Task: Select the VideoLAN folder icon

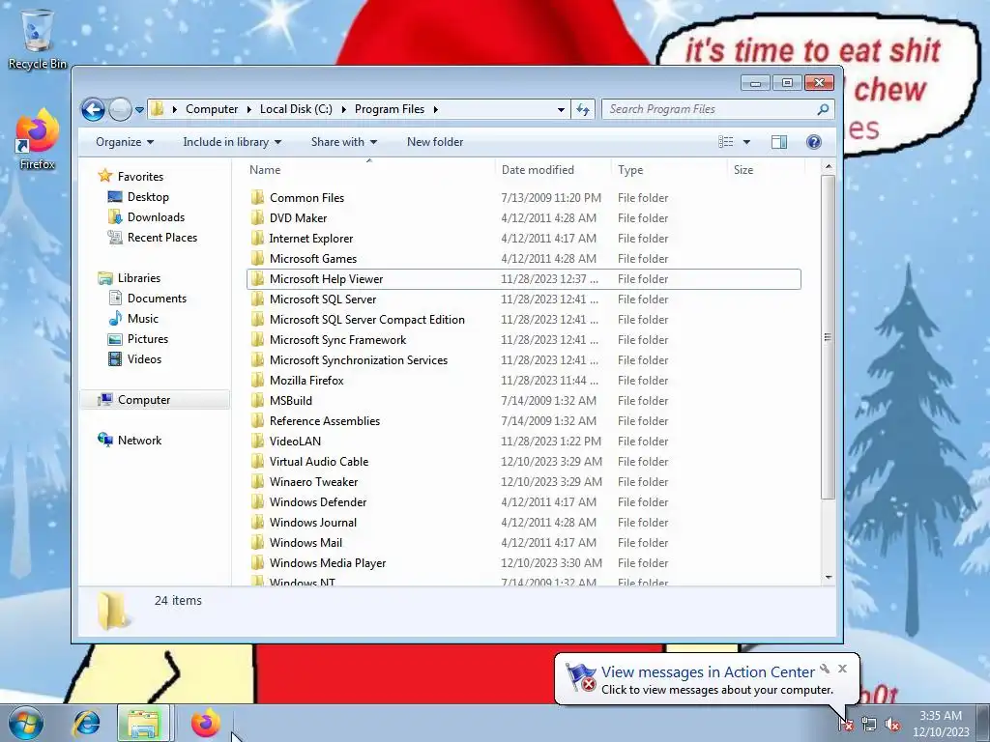Action: point(257,441)
